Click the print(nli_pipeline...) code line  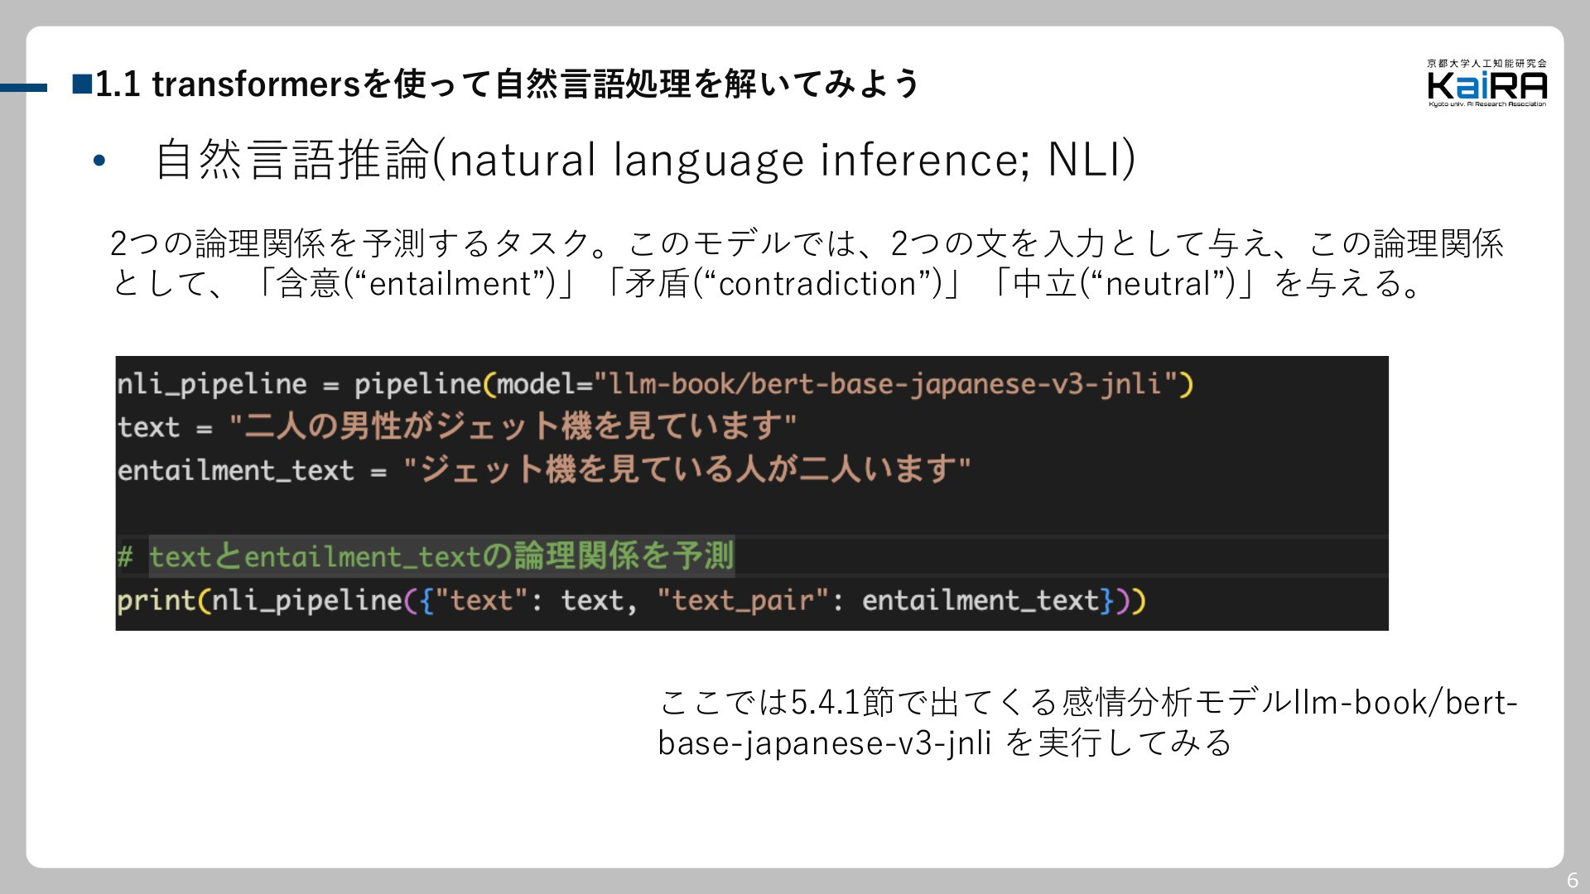(631, 600)
